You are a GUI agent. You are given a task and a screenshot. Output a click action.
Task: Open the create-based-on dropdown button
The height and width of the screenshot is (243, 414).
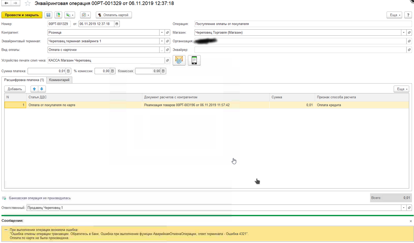pos(69,15)
